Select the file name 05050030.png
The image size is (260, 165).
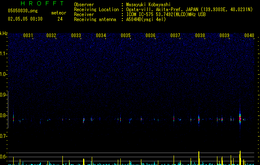point(23,11)
